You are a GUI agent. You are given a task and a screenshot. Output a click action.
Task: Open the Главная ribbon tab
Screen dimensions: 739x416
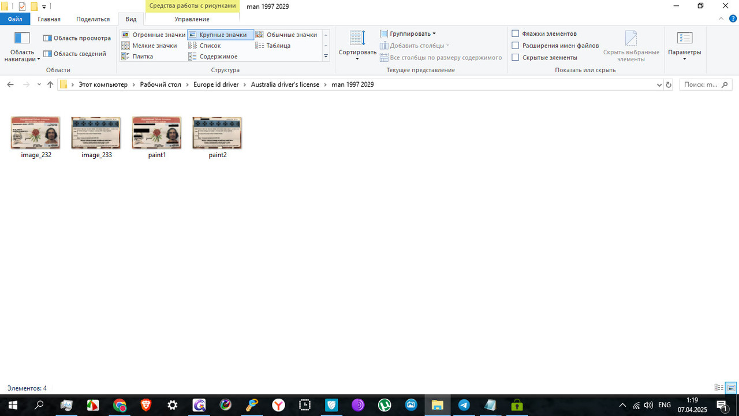[x=49, y=19]
